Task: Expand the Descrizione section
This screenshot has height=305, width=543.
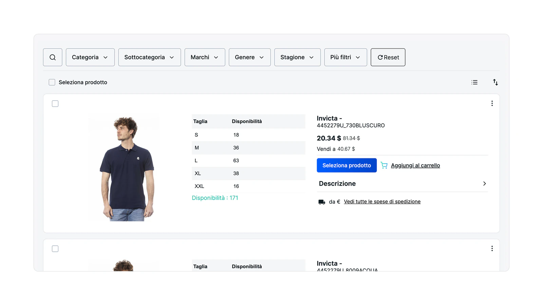Action: click(402, 184)
